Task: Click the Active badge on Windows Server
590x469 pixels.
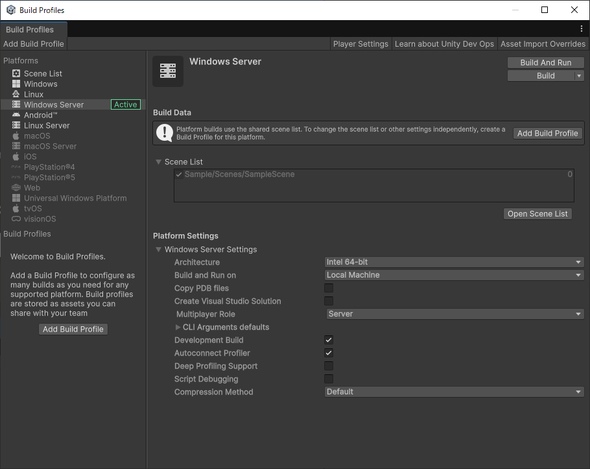Action: pos(126,104)
